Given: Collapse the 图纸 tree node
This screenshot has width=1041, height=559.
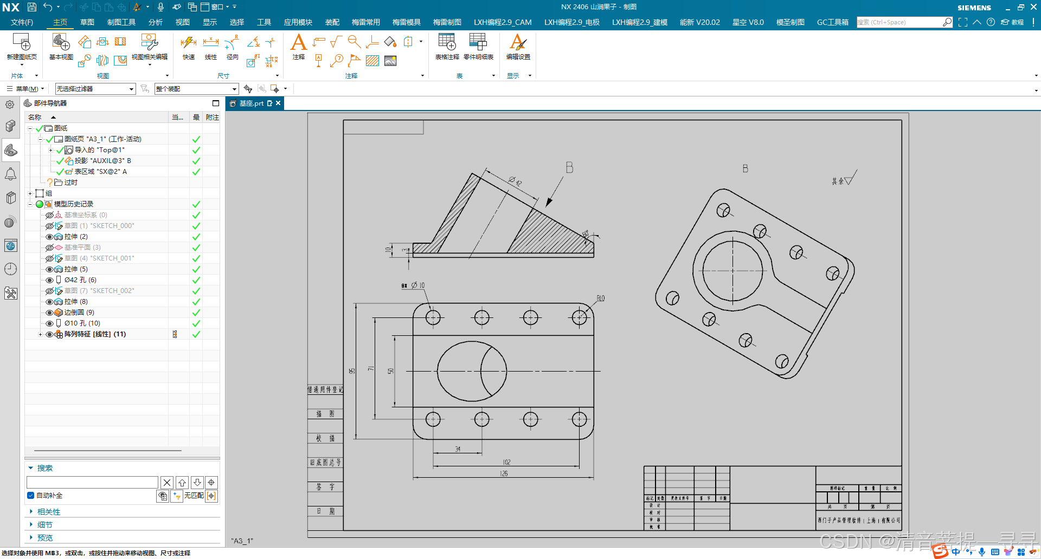Looking at the screenshot, I should (x=30, y=128).
